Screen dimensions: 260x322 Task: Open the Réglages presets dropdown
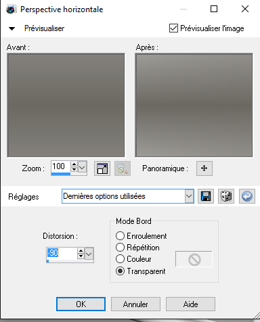189,196
